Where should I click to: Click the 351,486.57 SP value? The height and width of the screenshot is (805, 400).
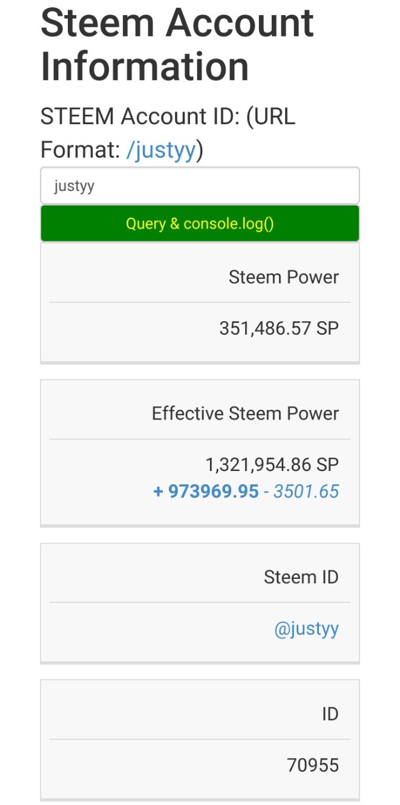(x=279, y=329)
